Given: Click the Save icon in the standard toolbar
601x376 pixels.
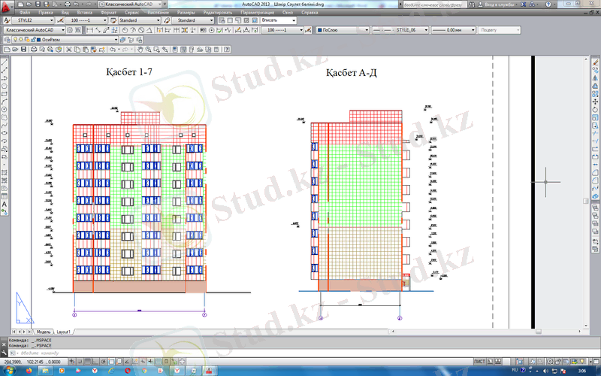Looking at the screenshot, I should tap(24, 49).
